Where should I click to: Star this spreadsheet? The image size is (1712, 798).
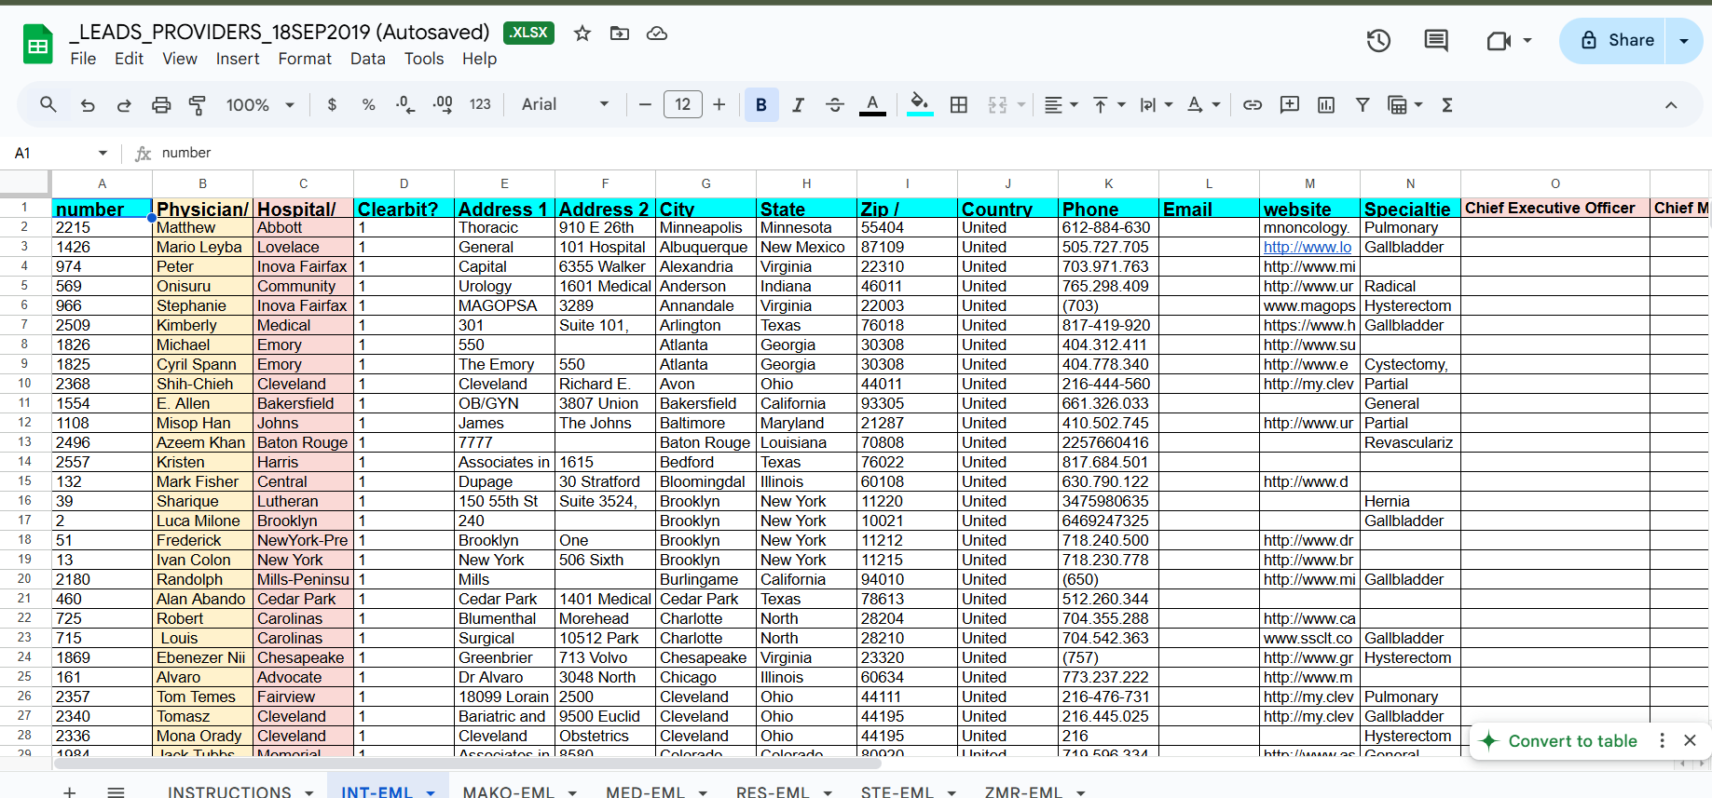(582, 34)
